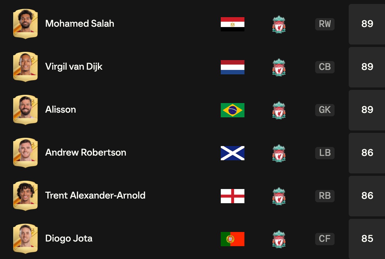The width and height of the screenshot is (385, 259).
Task: Click Diogo Jota's player card thumbnail
Action: click(x=25, y=238)
